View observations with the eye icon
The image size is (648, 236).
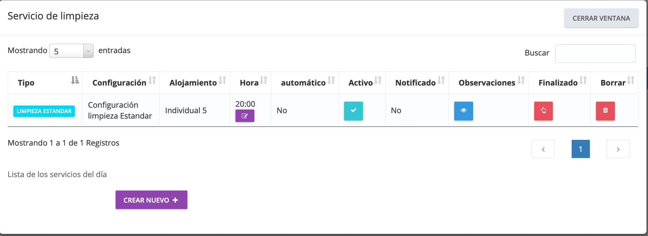coord(463,111)
